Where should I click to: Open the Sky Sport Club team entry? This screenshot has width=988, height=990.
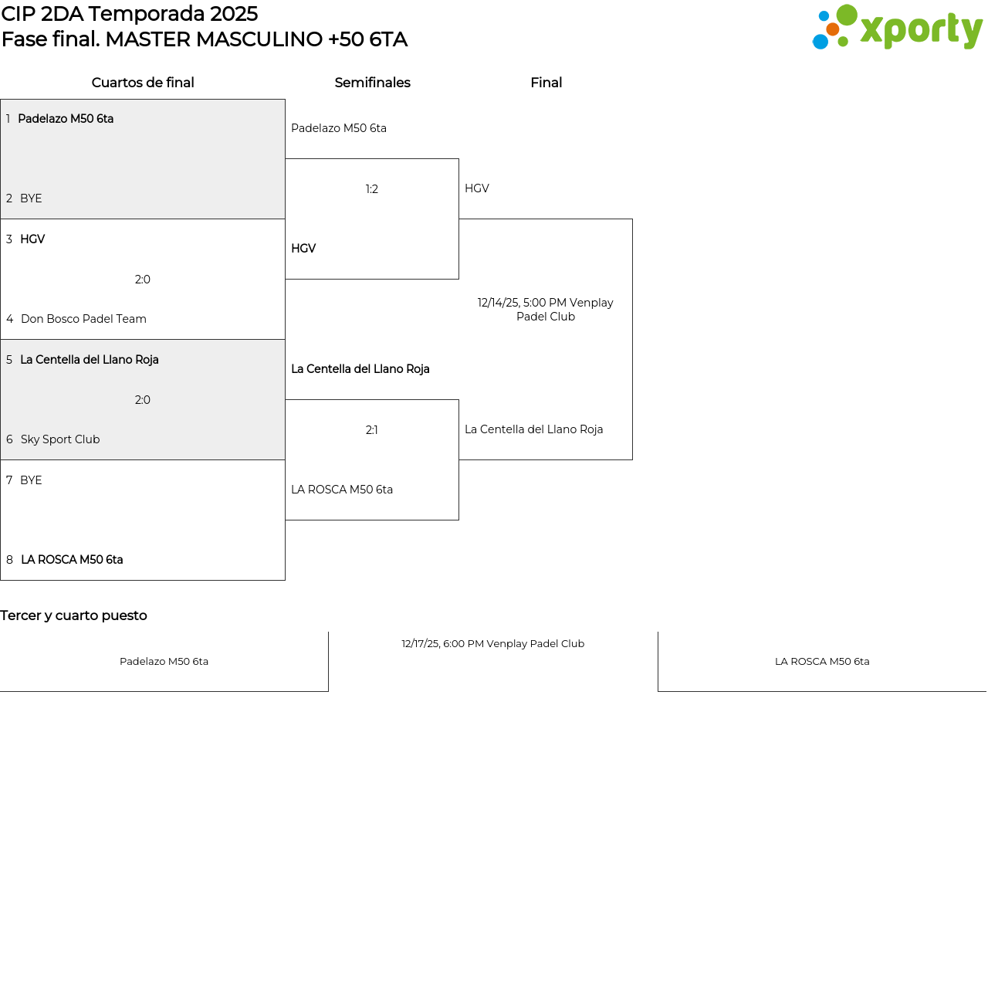click(x=60, y=439)
